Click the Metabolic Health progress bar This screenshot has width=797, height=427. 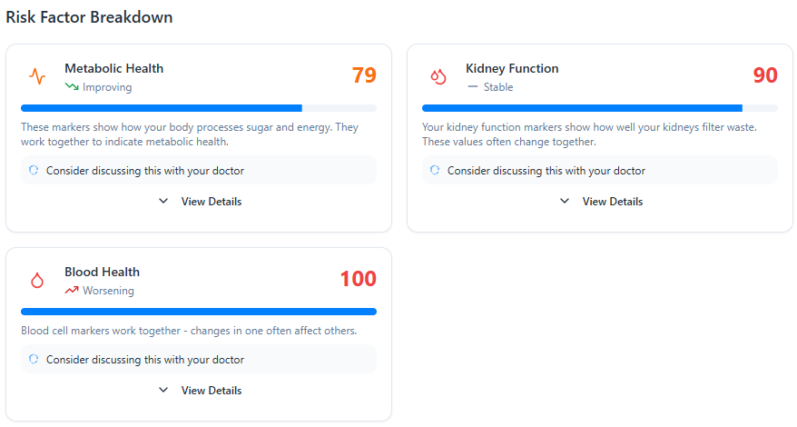coord(198,108)
